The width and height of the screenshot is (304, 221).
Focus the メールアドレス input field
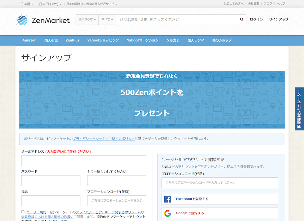click(84, 161)
